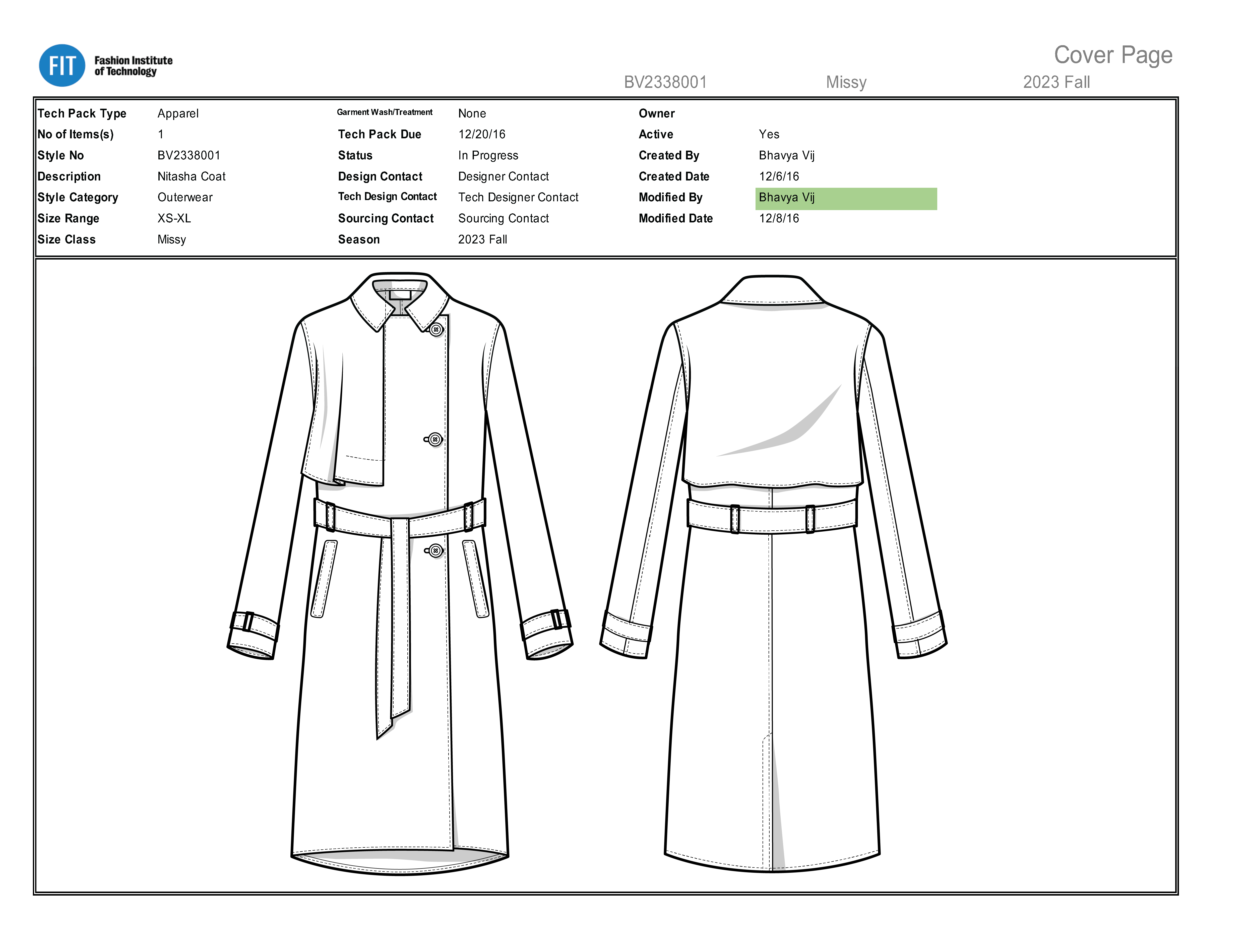1248x936 pixels.
Task: Select the status 'In Progress'
Action: point(488,156)
